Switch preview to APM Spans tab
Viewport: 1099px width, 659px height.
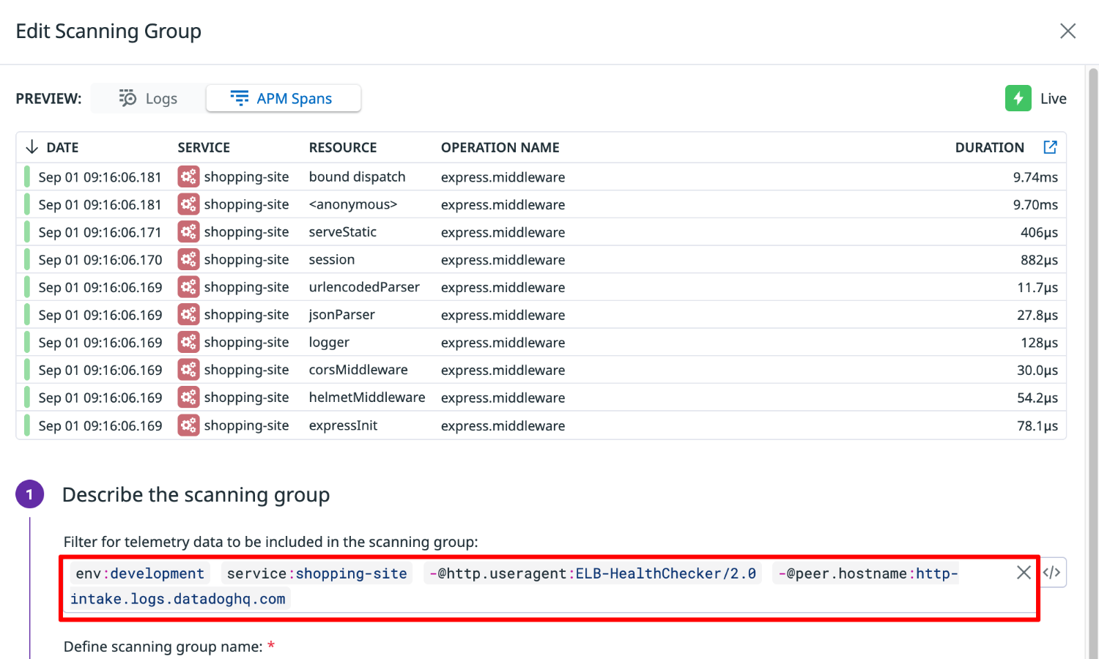(283, 98)
